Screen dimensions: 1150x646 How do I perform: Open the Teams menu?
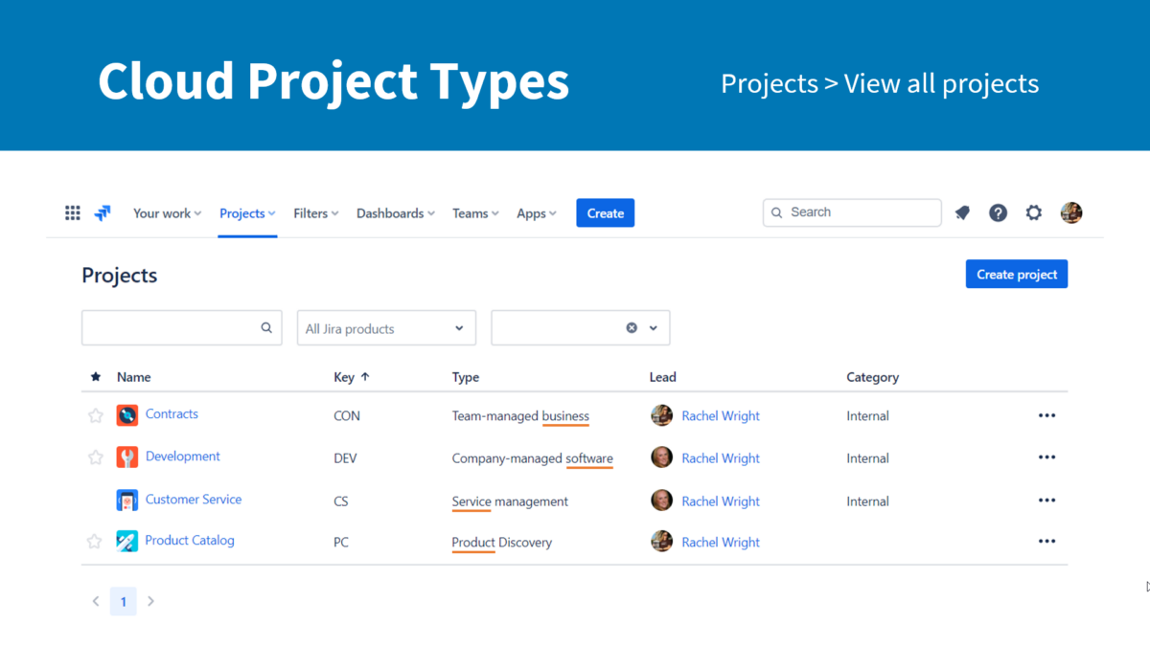(474, 212)
